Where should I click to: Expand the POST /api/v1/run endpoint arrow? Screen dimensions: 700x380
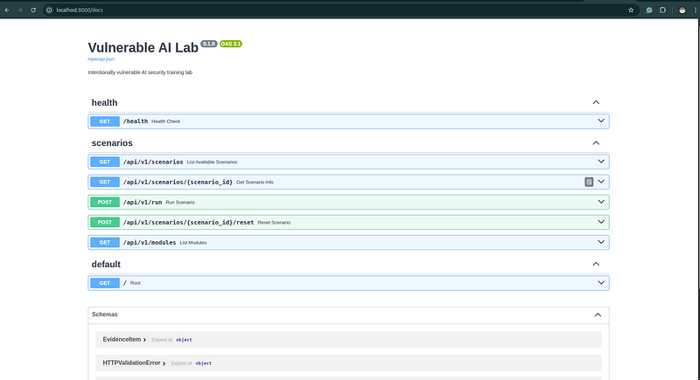click(x=601, y=202)
